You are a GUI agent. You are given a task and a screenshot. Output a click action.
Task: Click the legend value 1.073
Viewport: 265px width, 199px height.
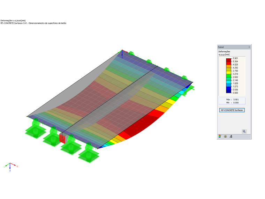[x=235, y=87]
